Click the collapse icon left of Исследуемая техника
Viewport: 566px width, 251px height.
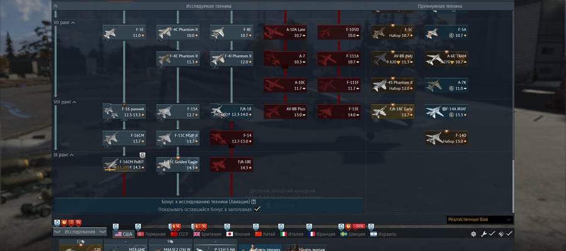click(x=55, y=6)
